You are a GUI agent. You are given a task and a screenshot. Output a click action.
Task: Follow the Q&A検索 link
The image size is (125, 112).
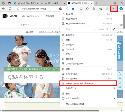click(x=29, y=32)
